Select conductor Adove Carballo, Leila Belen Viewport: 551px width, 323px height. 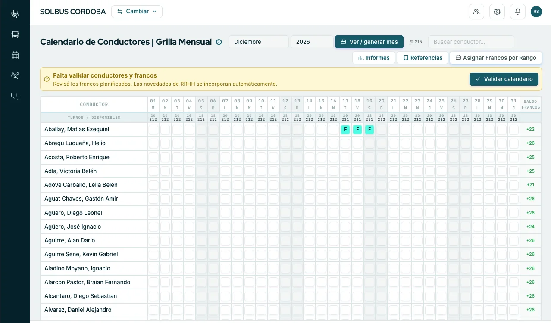point(81,185)
